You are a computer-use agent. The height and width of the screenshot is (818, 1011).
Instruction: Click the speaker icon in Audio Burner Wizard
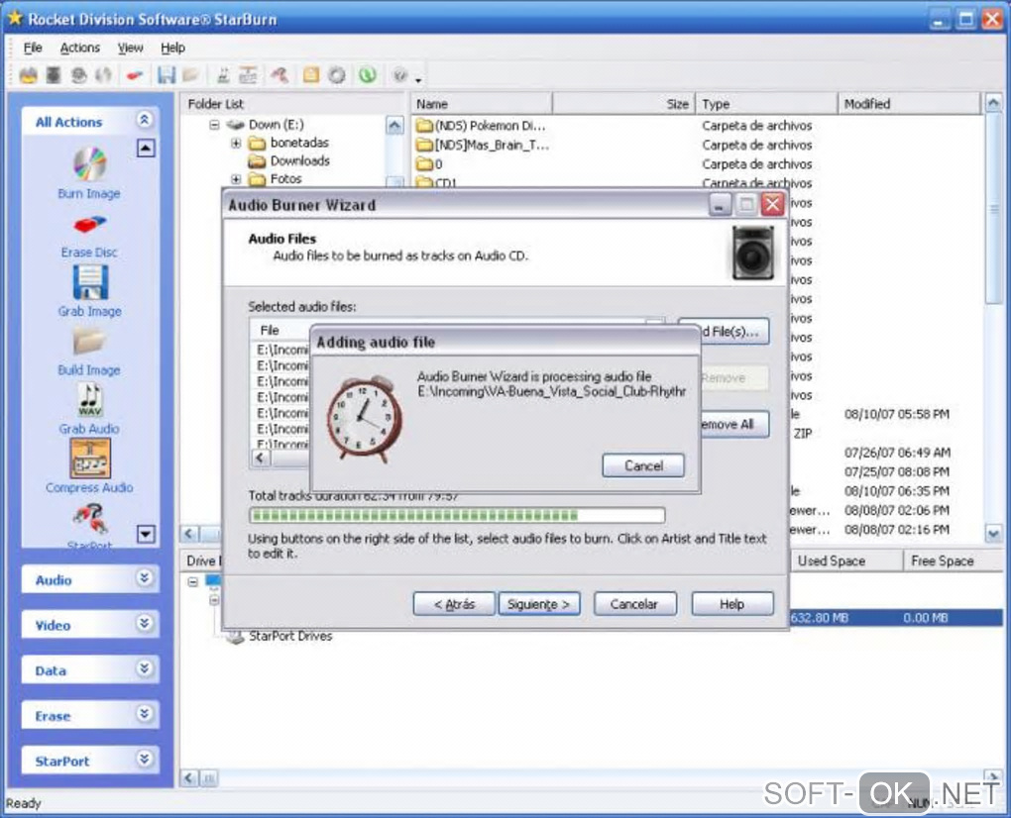click(752, 253)
